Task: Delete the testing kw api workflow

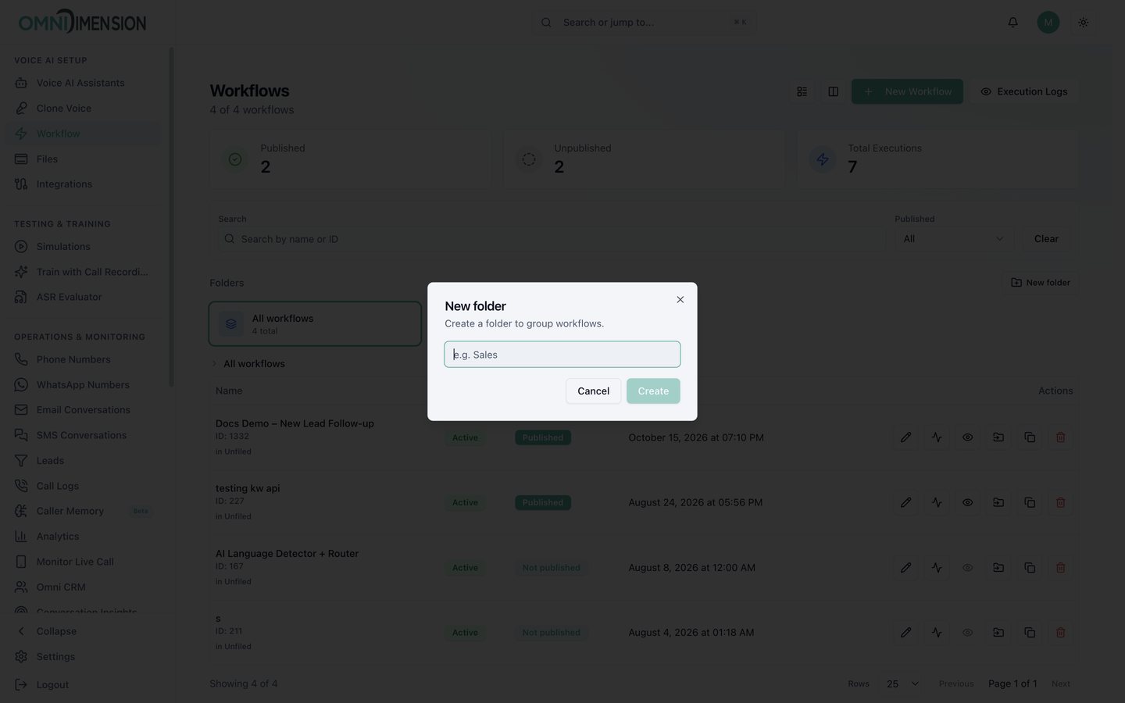Action: [x=1060, y=502]
